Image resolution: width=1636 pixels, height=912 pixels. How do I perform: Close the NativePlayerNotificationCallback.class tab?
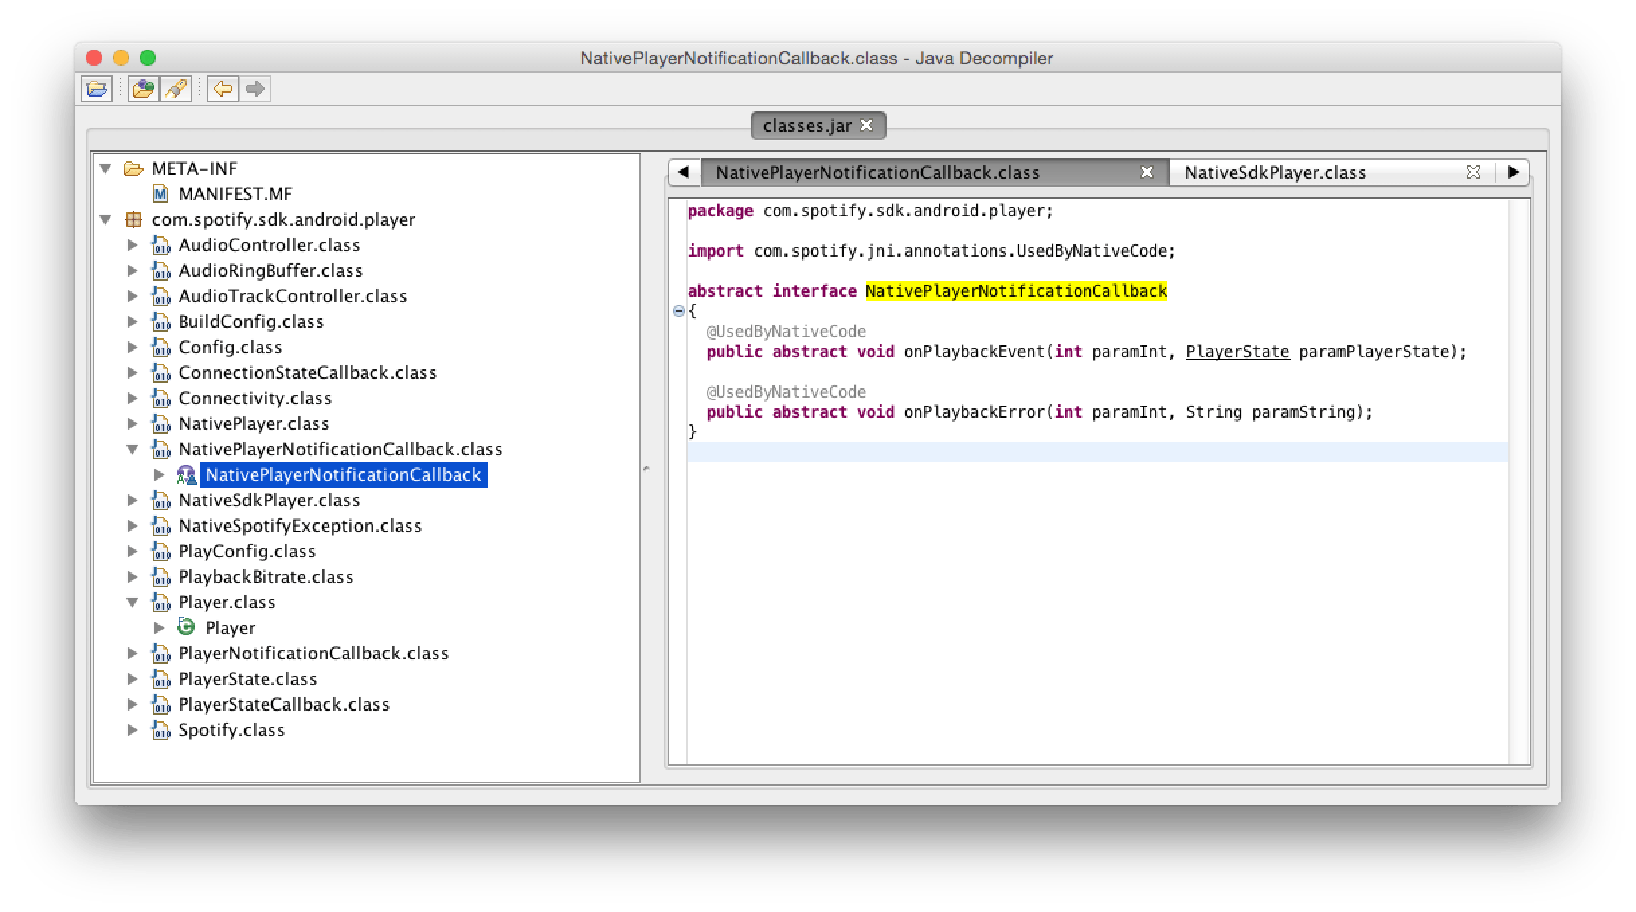tap(1147, 173)
